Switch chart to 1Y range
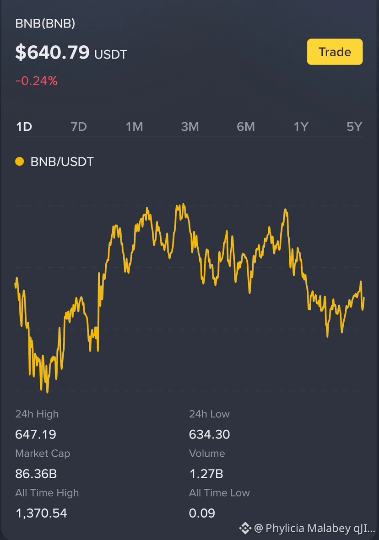The image size is (379, 540). coord(301,127)
